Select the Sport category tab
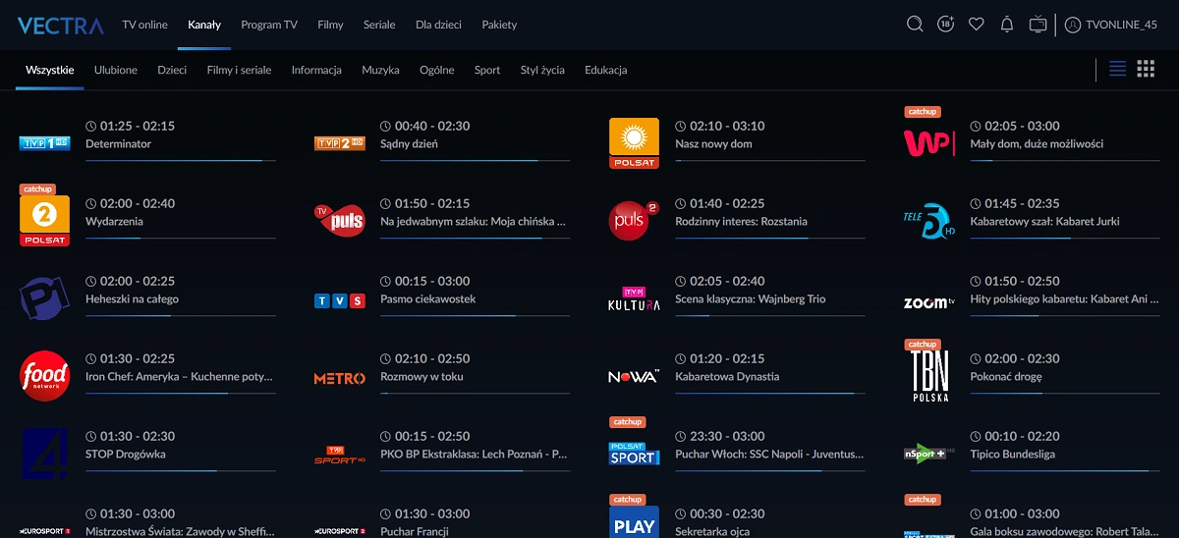This screenshot has width=1179, height=538. [x=487, y=70]
